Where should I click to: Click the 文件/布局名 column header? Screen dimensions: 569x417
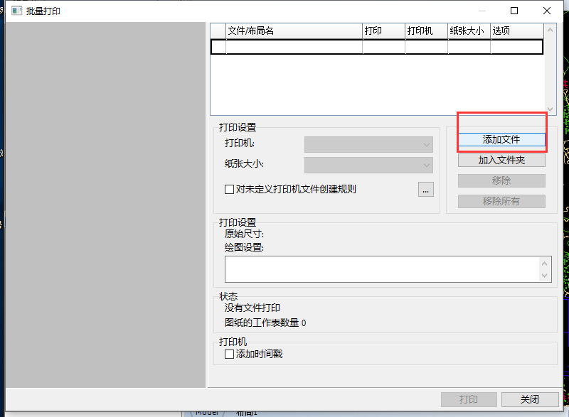(x=294, y=31)
